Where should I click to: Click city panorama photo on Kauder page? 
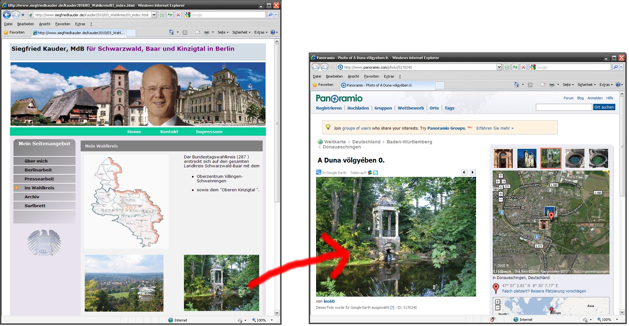click(124, 283)
